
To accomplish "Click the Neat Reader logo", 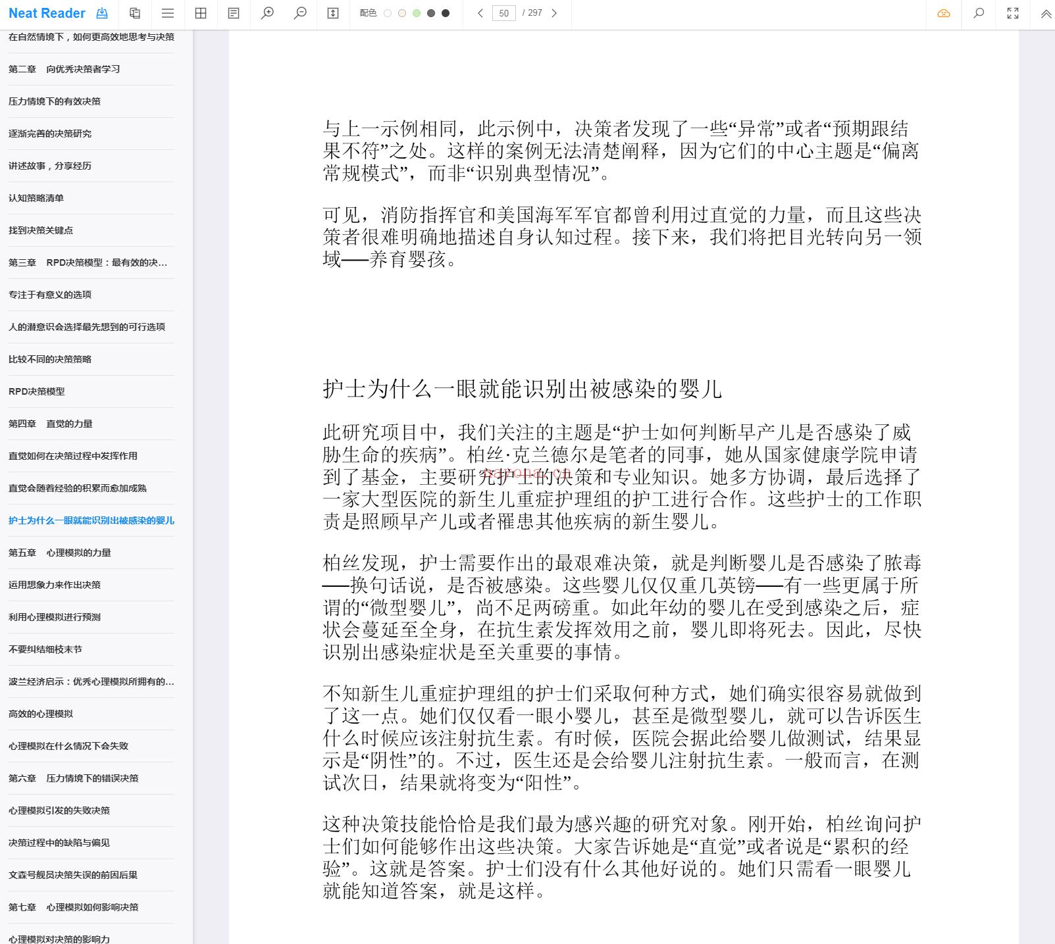I will (x=47, y=13).
